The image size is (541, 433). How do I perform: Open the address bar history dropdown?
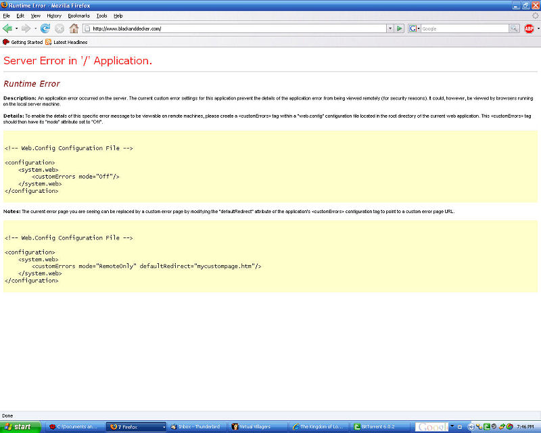pos(390,28)
